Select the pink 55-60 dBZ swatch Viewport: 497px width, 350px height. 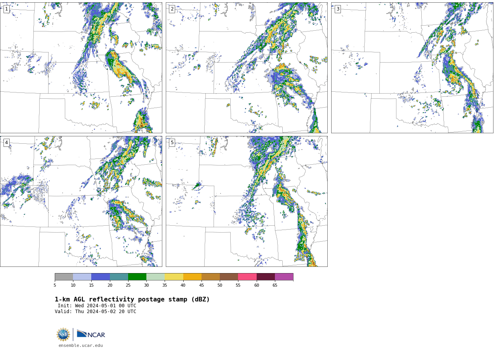click(247, 277)
